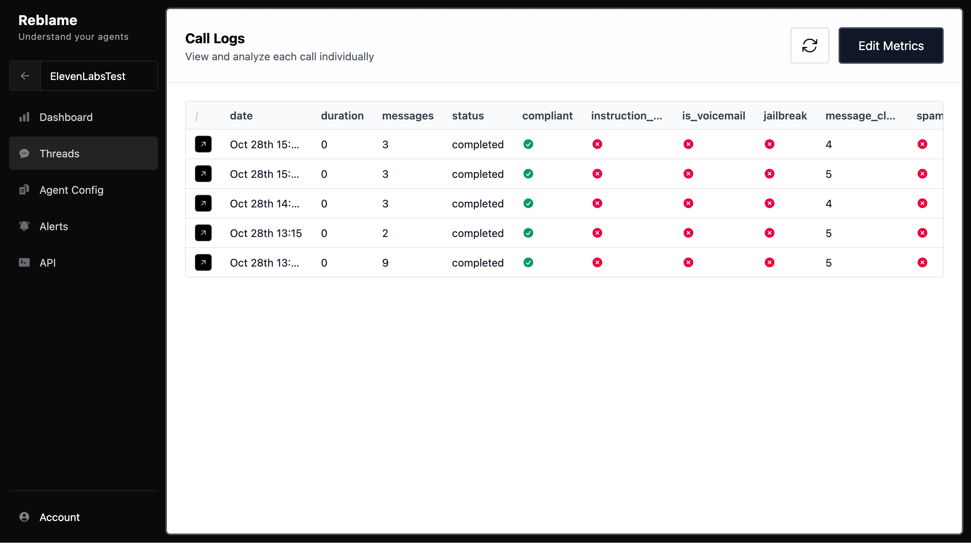Click the Reblame logo title
Image resolution: width=971 pixels, height=543 pixels.
(48, 20)
